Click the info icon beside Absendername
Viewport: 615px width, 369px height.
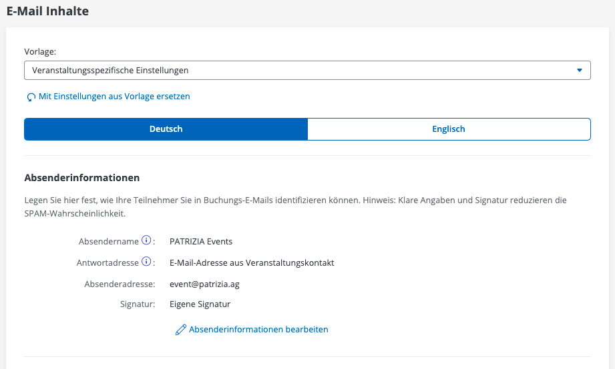pos(146,241)
